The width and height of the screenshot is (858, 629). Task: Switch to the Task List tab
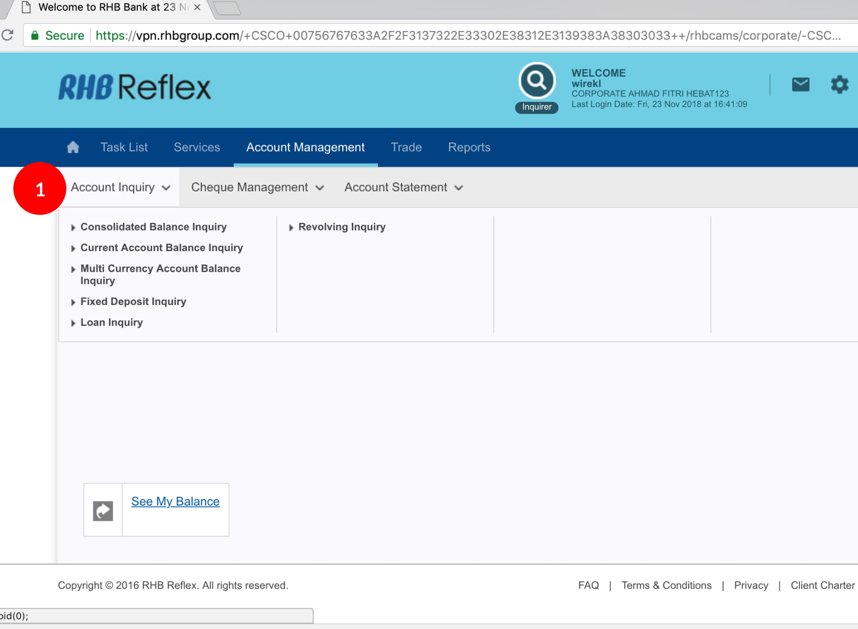click(124, 147)
